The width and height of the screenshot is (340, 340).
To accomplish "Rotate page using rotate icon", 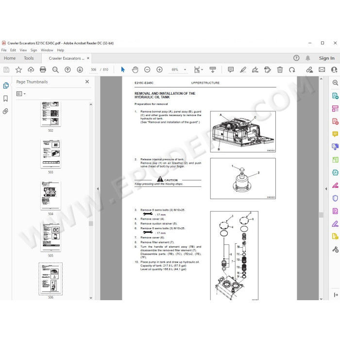I will pyautogui.click(x=292, y=69).
